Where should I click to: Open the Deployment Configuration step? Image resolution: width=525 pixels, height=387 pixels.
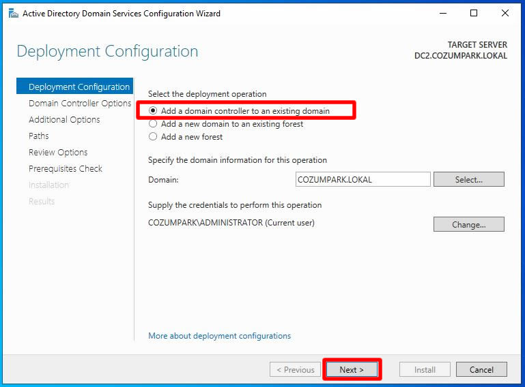coord(79,87)
